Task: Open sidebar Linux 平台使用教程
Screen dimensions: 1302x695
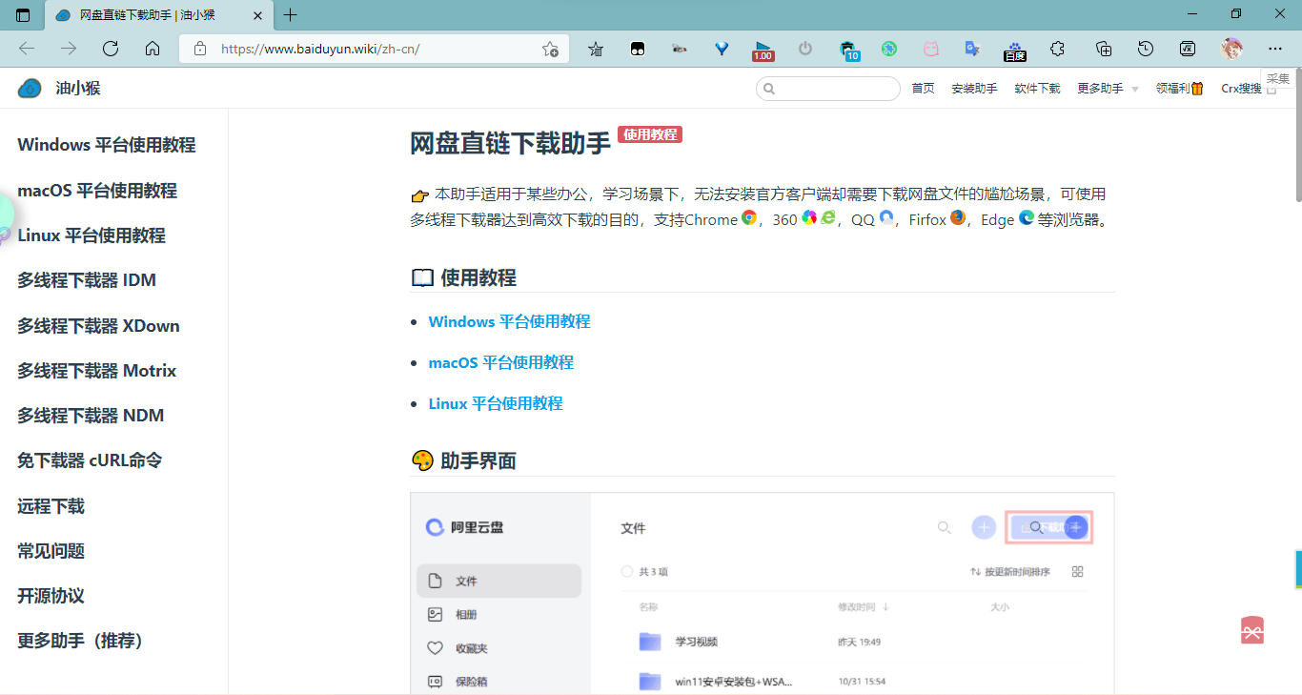Action: pos(92,235)
